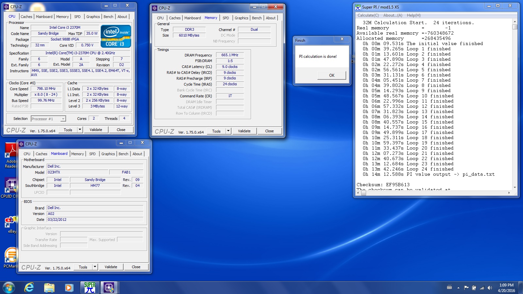Open Bench tab in CPU-Z CPU window

[109, 17]
